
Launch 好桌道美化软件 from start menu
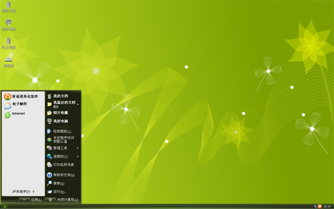click(x=21, y=96)
